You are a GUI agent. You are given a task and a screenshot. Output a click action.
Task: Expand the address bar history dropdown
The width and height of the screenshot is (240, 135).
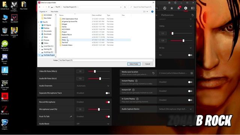click(121, 7)
